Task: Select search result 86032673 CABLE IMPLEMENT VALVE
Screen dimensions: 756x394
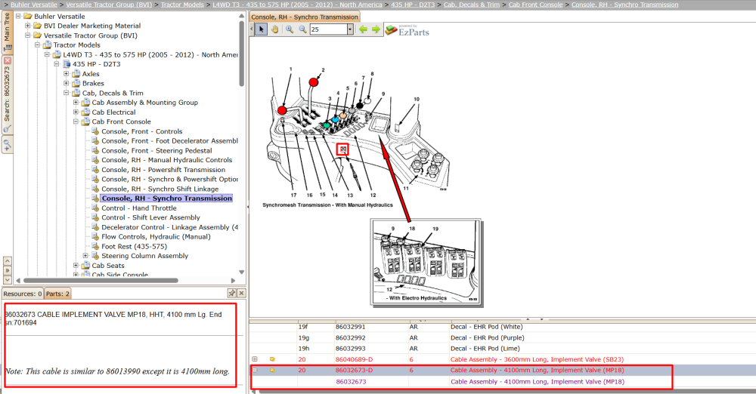Action: pyautogui.click(x=113, y=319)
